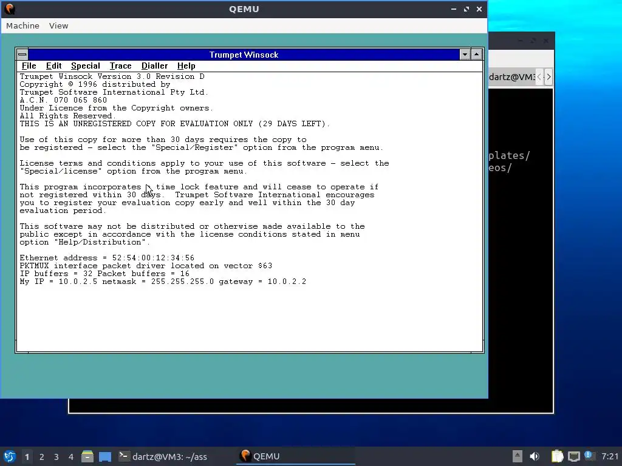Click the PKTMUX interface packet driver line

coord(146,266)
